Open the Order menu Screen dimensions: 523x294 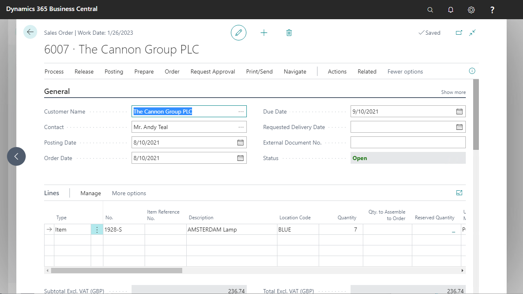tap(172, 71)
